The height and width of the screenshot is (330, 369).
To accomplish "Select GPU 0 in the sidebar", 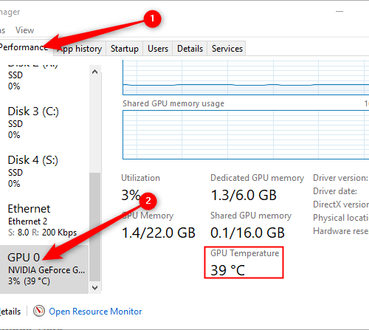I will (x=44, y=269).
